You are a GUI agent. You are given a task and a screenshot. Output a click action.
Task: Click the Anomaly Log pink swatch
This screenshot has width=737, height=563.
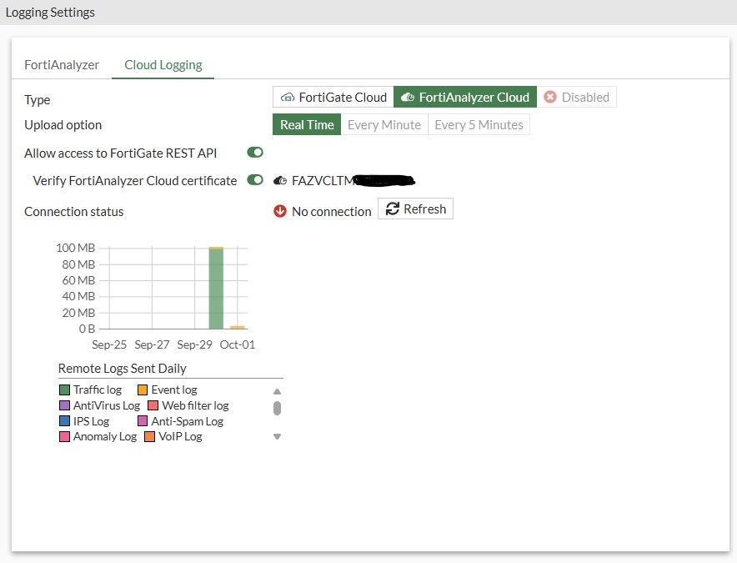click(64, 436)
